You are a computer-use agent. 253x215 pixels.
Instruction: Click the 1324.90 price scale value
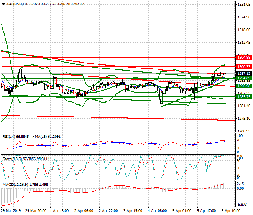pyautogui.click(x=244, y=17)
